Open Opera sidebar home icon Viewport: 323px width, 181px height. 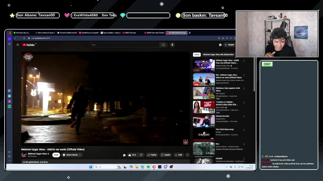[x=9, y=39]
